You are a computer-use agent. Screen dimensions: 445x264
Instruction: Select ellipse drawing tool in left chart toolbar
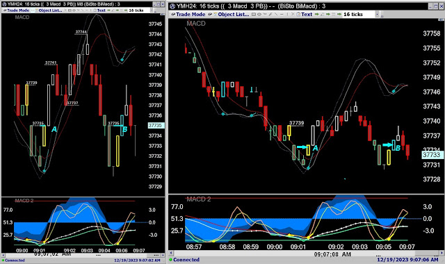pyautogui.click(x=74, y=10)
